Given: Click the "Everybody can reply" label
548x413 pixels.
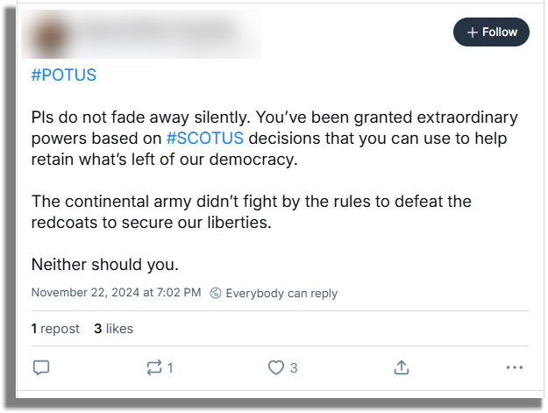Looking at the screenshot, I should [281, 293].
